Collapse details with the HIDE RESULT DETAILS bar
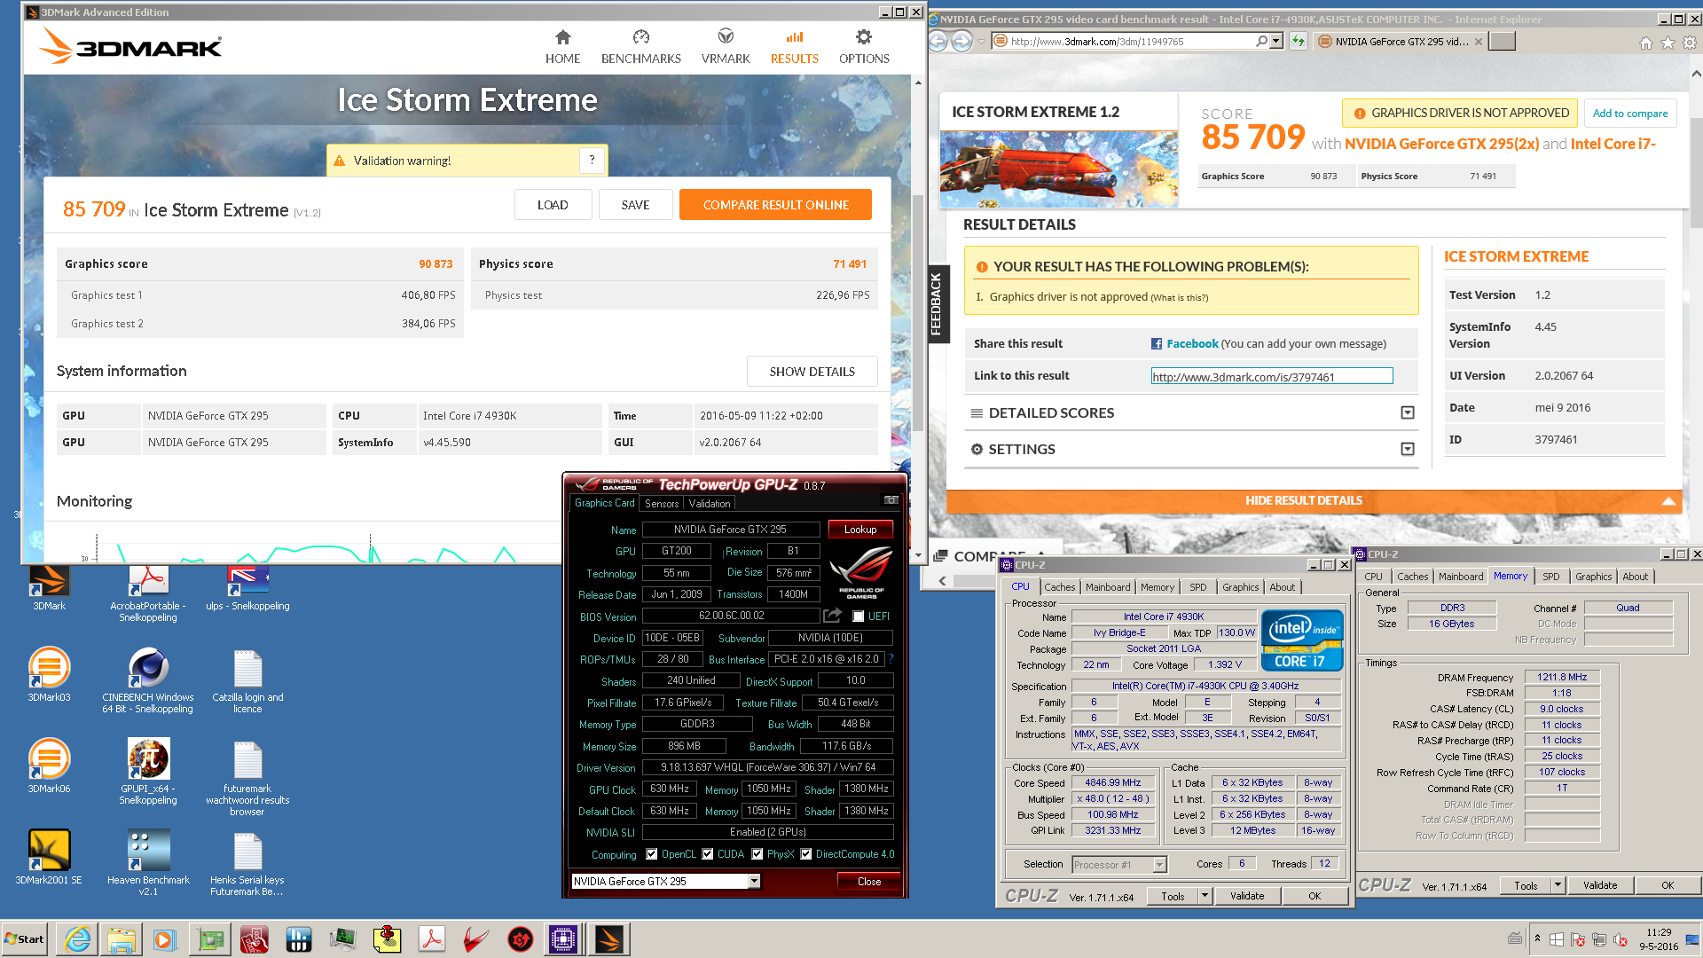 point(1315,501)
